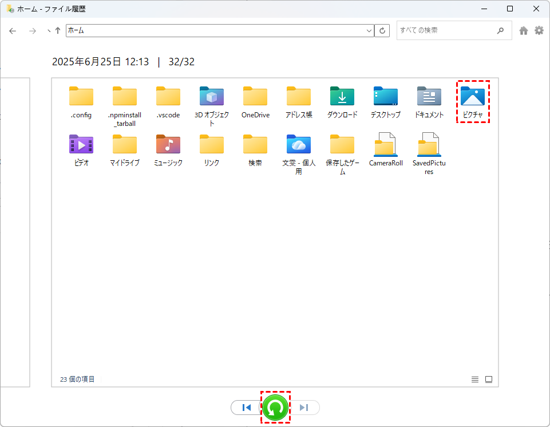This screenshot has height=427, width=550.
Task: Select the 3D オブジェクト folder
Action: (211, 103)
